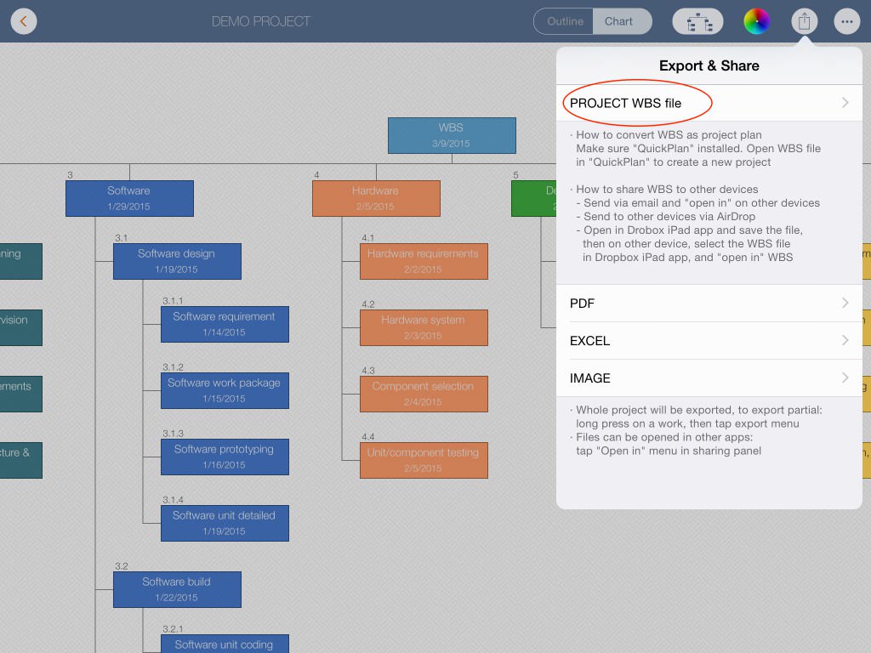Screen dimensions: 871x653
Task: Tap the share export icon
Action: [x=804, y=22]
